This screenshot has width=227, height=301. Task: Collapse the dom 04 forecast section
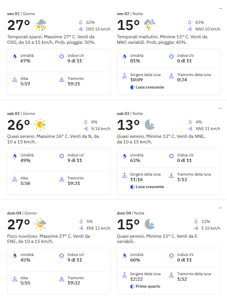221,208
